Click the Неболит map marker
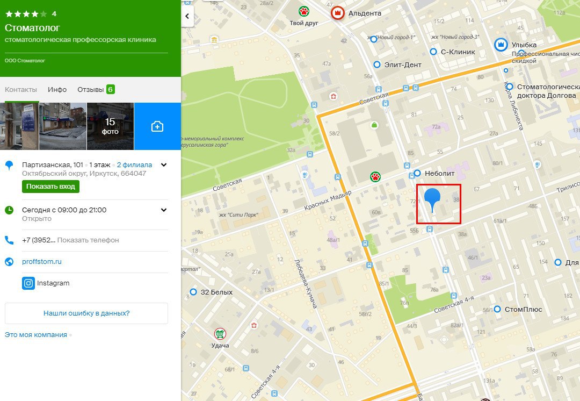580x401 pixels. coord(417,173)
